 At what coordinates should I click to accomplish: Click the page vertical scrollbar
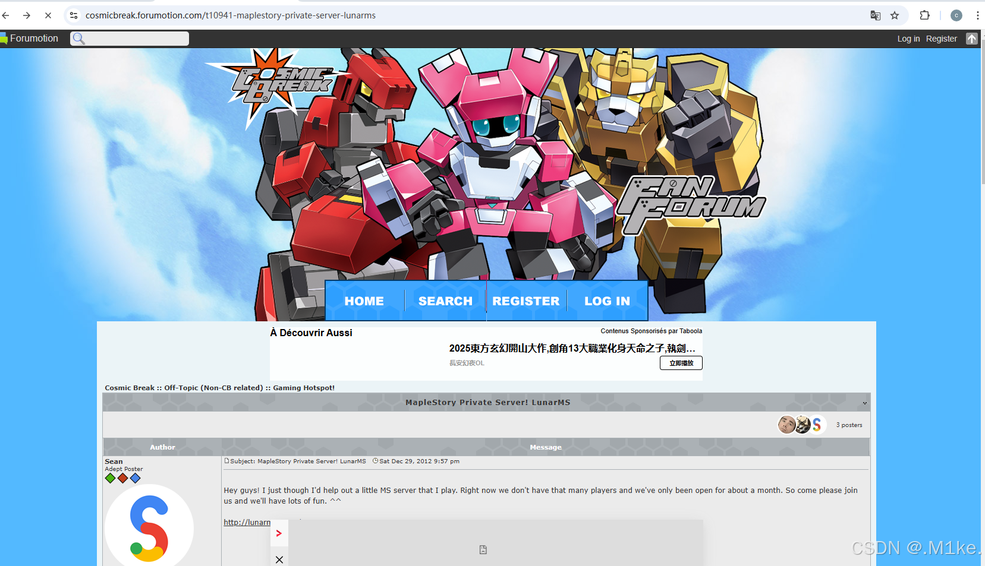point(982,113)
